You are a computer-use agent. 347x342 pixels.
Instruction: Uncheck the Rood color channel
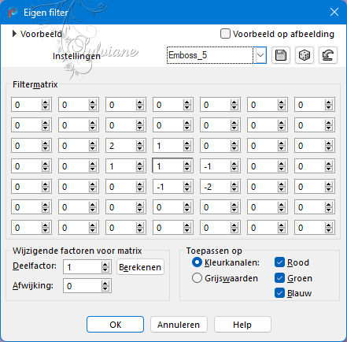[279, 262]
